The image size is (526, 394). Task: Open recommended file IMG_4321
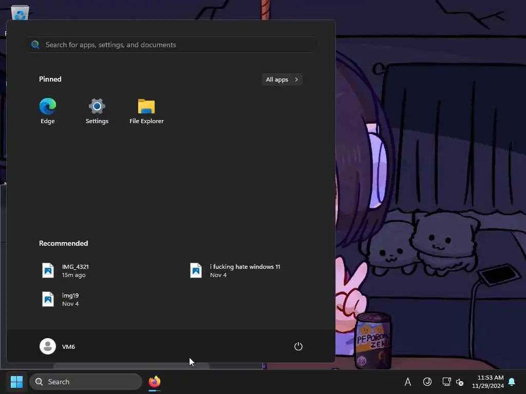click(x=65, y=271)
